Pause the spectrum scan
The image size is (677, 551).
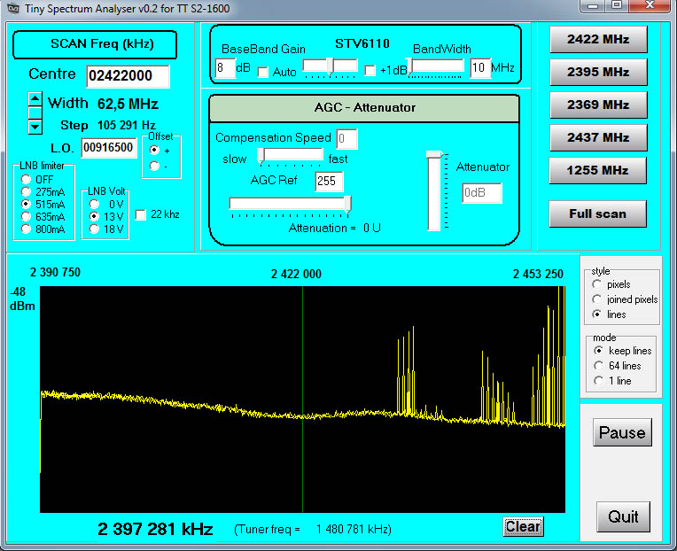click(x=622, y=432)
